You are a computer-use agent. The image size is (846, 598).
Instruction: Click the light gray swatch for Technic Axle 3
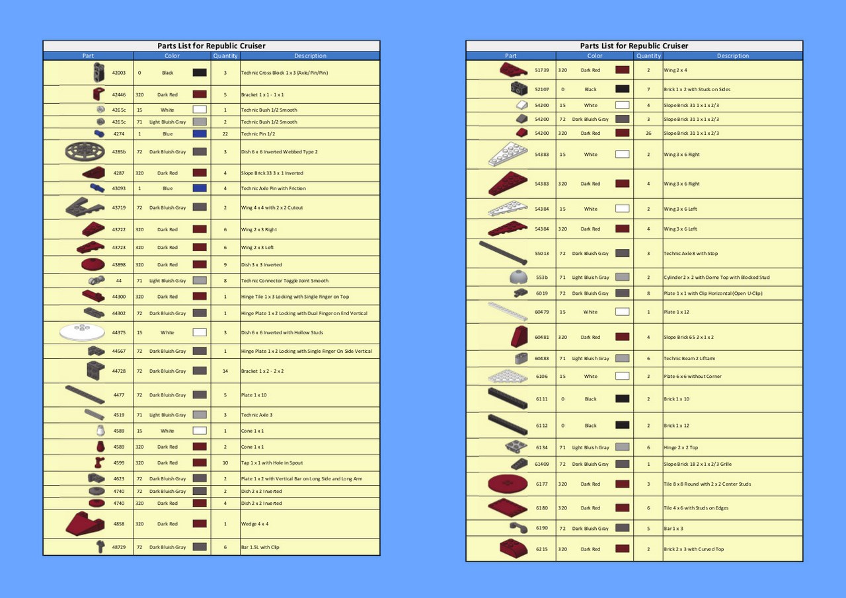[200, 415]
